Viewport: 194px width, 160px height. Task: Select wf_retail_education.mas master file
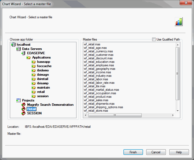(99, 62)
